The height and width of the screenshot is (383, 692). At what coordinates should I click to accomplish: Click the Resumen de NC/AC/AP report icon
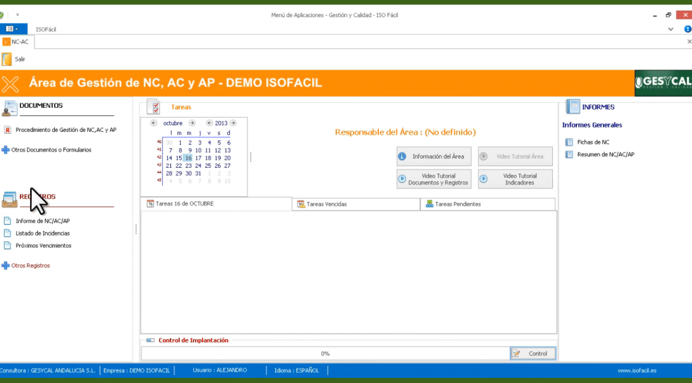coord(570,154)
